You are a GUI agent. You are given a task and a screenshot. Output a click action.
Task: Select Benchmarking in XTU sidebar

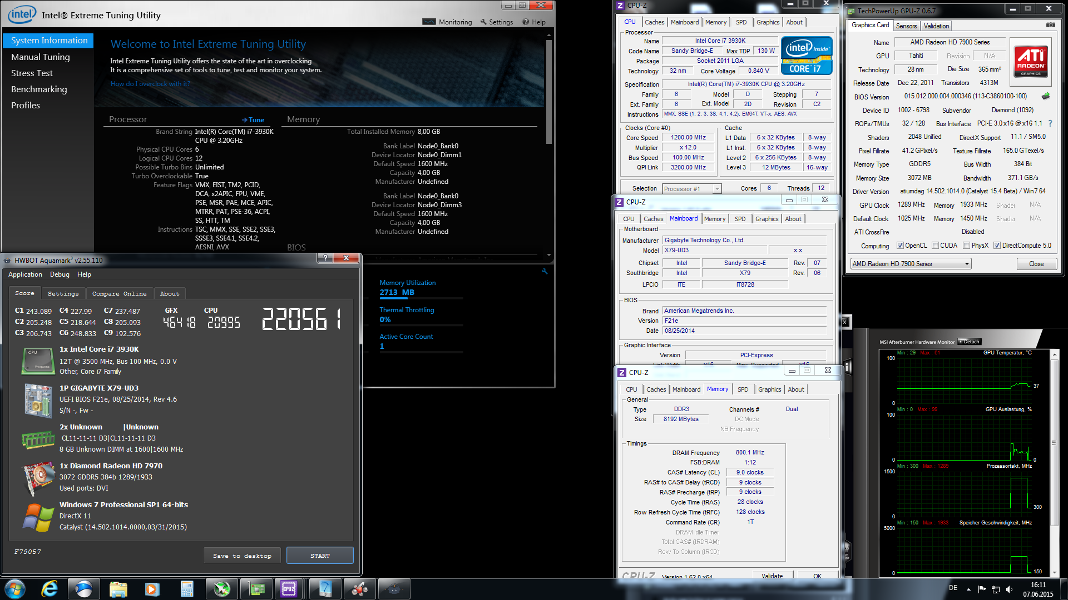(x=39, y=89)
